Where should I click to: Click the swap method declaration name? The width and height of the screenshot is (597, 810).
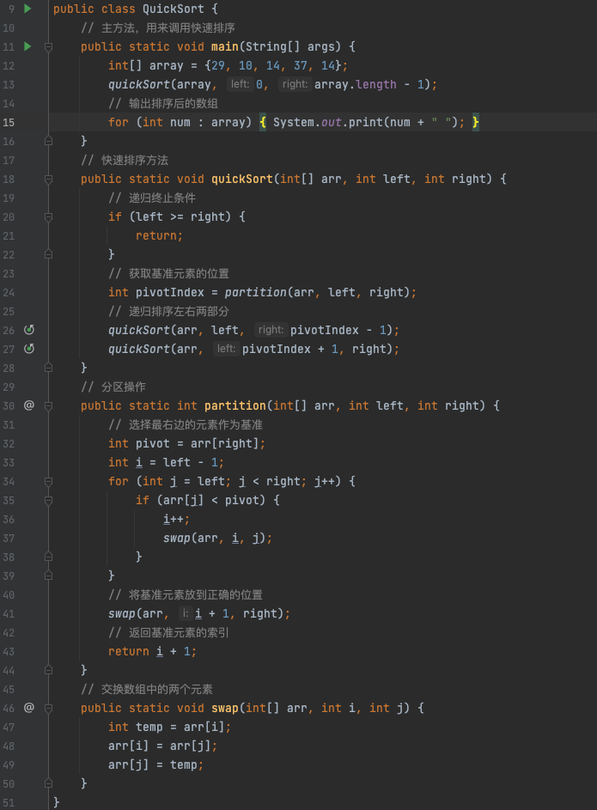tap(225, 708)
